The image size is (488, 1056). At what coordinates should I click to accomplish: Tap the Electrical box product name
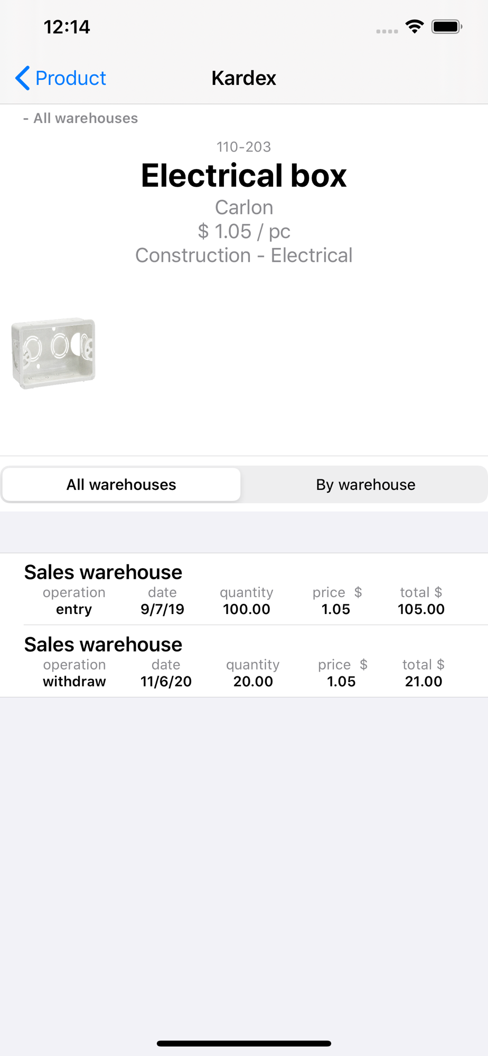click(244, 175)
